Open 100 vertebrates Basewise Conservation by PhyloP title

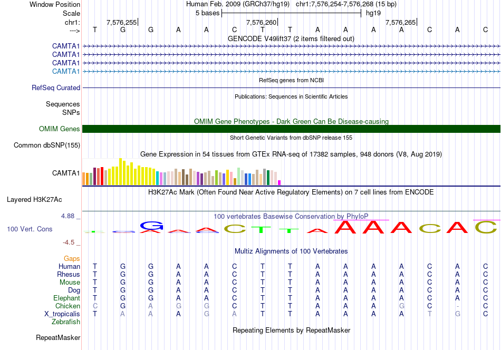pyautogui.click(x=291, y=216)
